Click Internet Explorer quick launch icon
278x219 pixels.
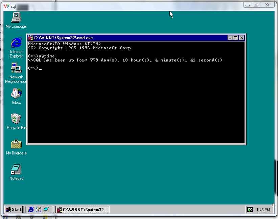(x=31, y=210)
